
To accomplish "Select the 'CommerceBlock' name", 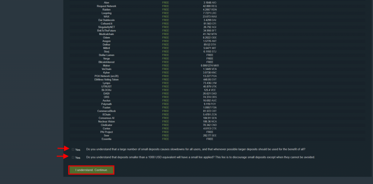I will coord(106,111).
